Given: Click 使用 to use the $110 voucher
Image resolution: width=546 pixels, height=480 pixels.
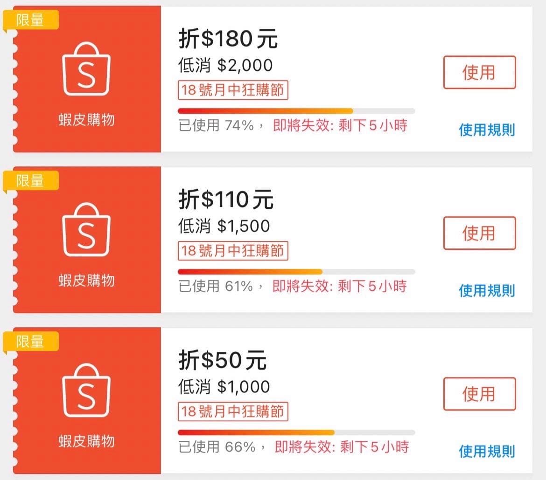Looking at the screenshot, I should pyautogui.click(x=479, y=233).
